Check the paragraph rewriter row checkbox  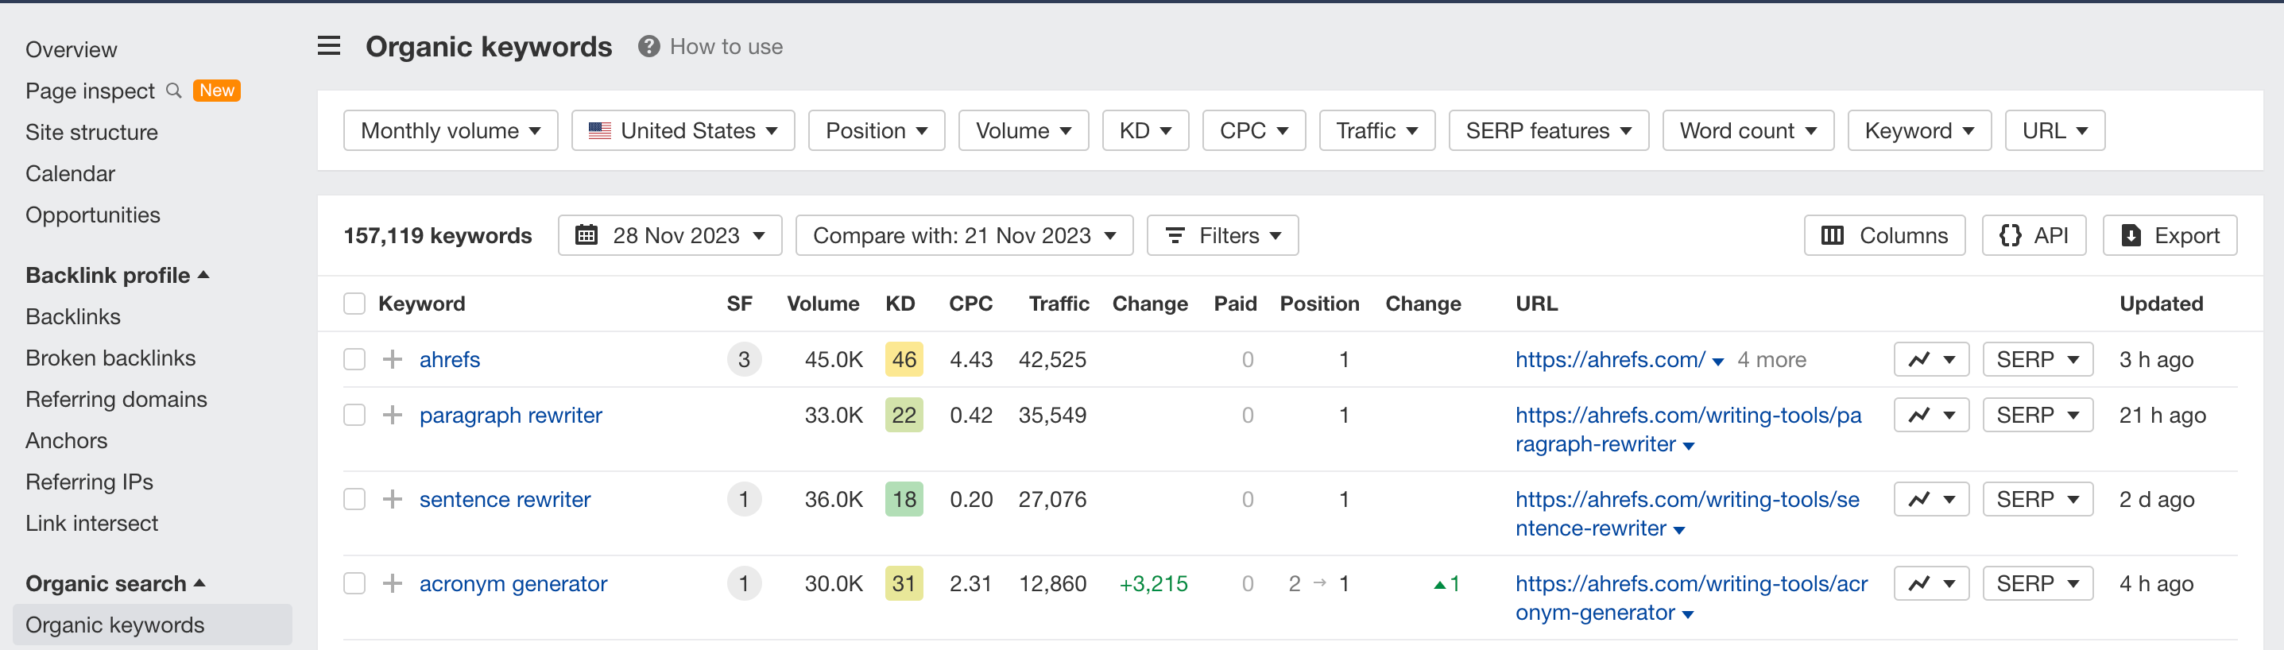(354, 415)
